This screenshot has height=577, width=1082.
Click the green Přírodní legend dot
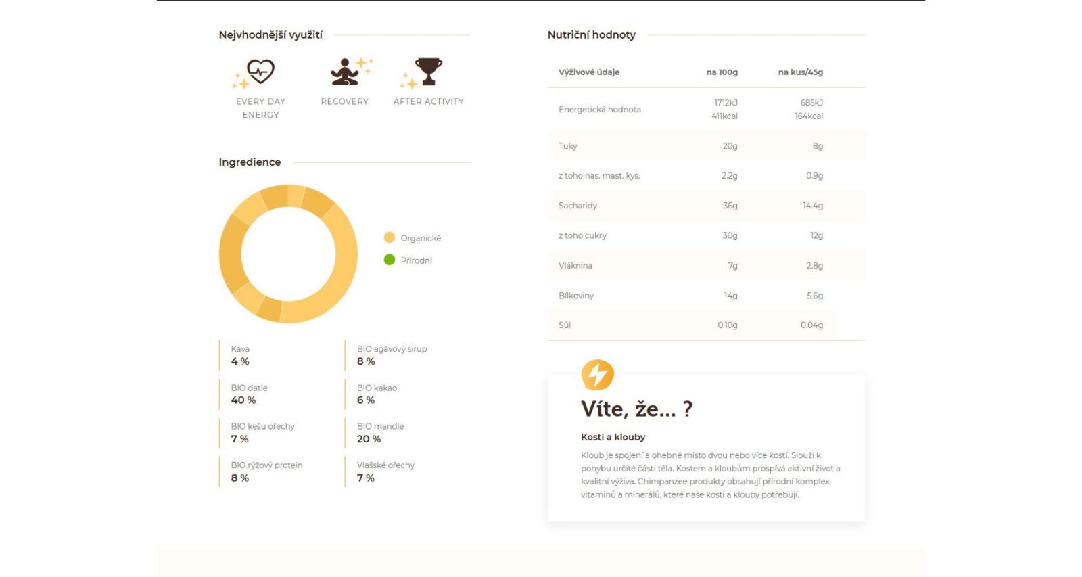(390, 260)
